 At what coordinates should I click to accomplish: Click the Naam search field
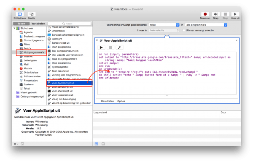pyautogui.click(x=69, y=24)
